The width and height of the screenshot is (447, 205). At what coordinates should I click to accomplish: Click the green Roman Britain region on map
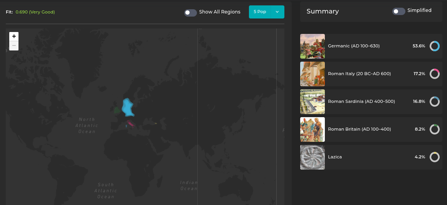[117, 110]
